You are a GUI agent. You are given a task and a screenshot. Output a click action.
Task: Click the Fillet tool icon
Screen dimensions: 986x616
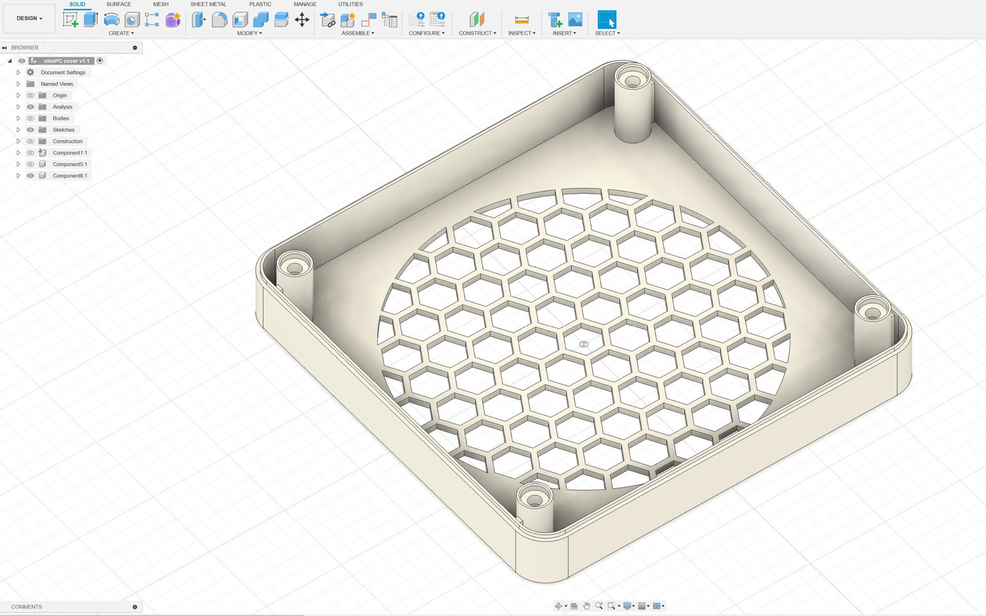point(219,20)
